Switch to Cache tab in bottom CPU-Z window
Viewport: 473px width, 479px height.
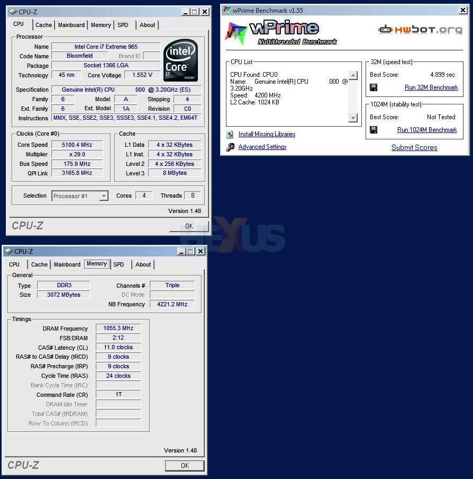click(x=39, y=264)
